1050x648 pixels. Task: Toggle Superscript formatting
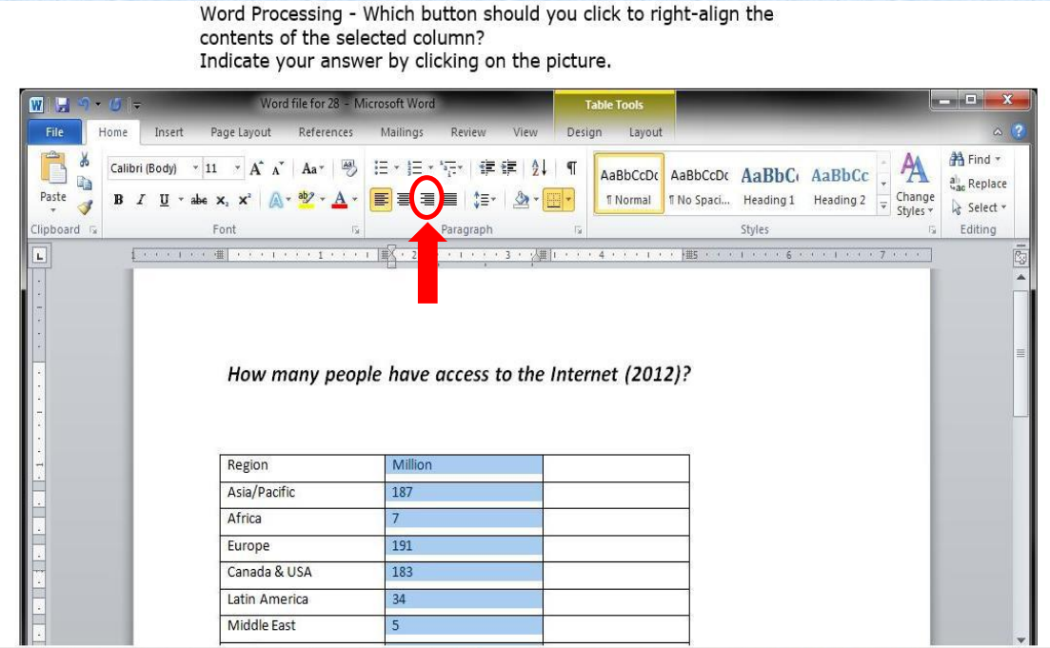pyautogui.click(x=245, y=200)
